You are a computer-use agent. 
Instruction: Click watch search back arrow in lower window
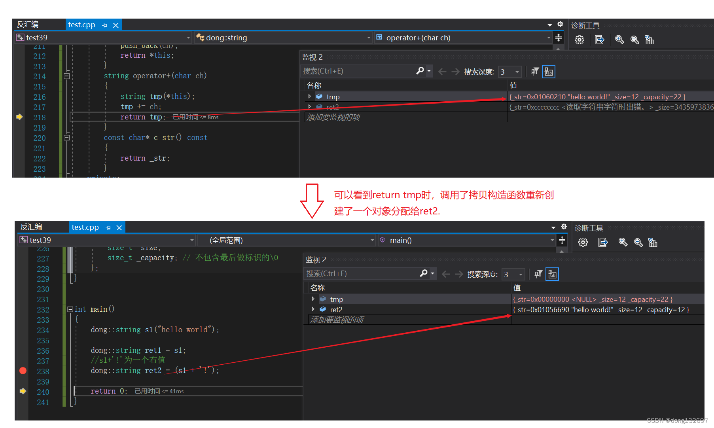446,274
